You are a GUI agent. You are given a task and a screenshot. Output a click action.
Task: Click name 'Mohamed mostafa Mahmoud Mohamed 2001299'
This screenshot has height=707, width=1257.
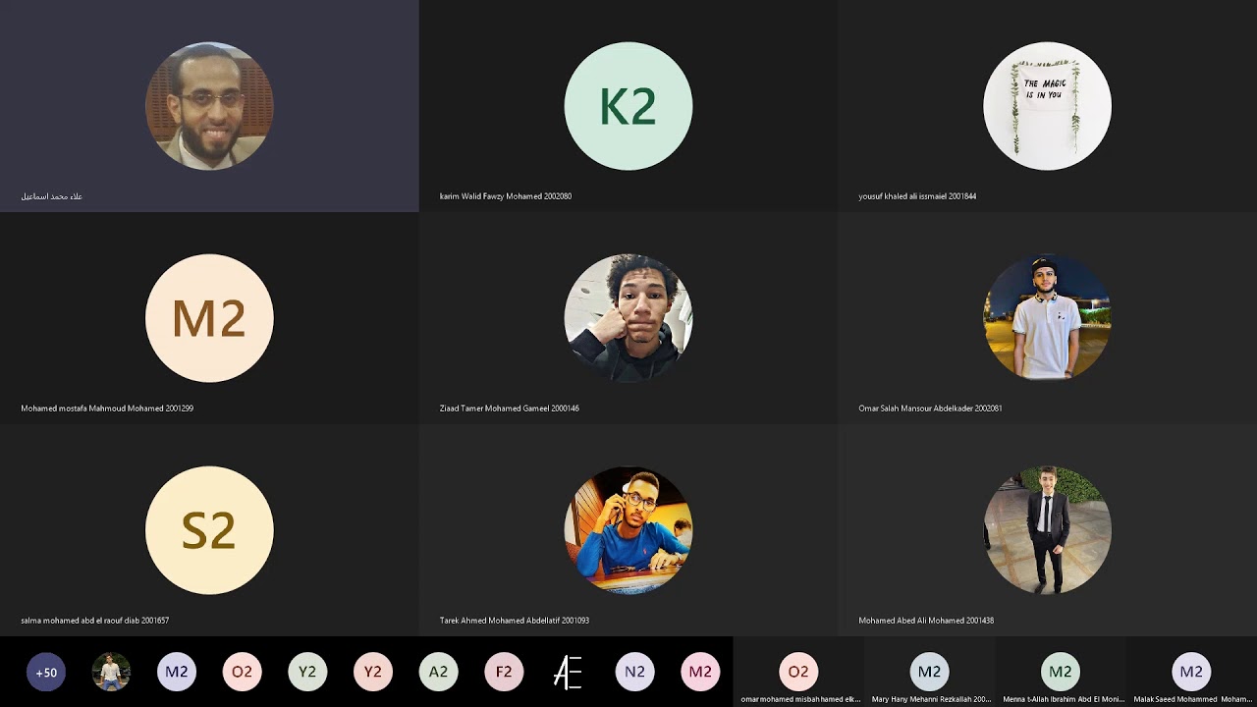click(x=107, y=408)
